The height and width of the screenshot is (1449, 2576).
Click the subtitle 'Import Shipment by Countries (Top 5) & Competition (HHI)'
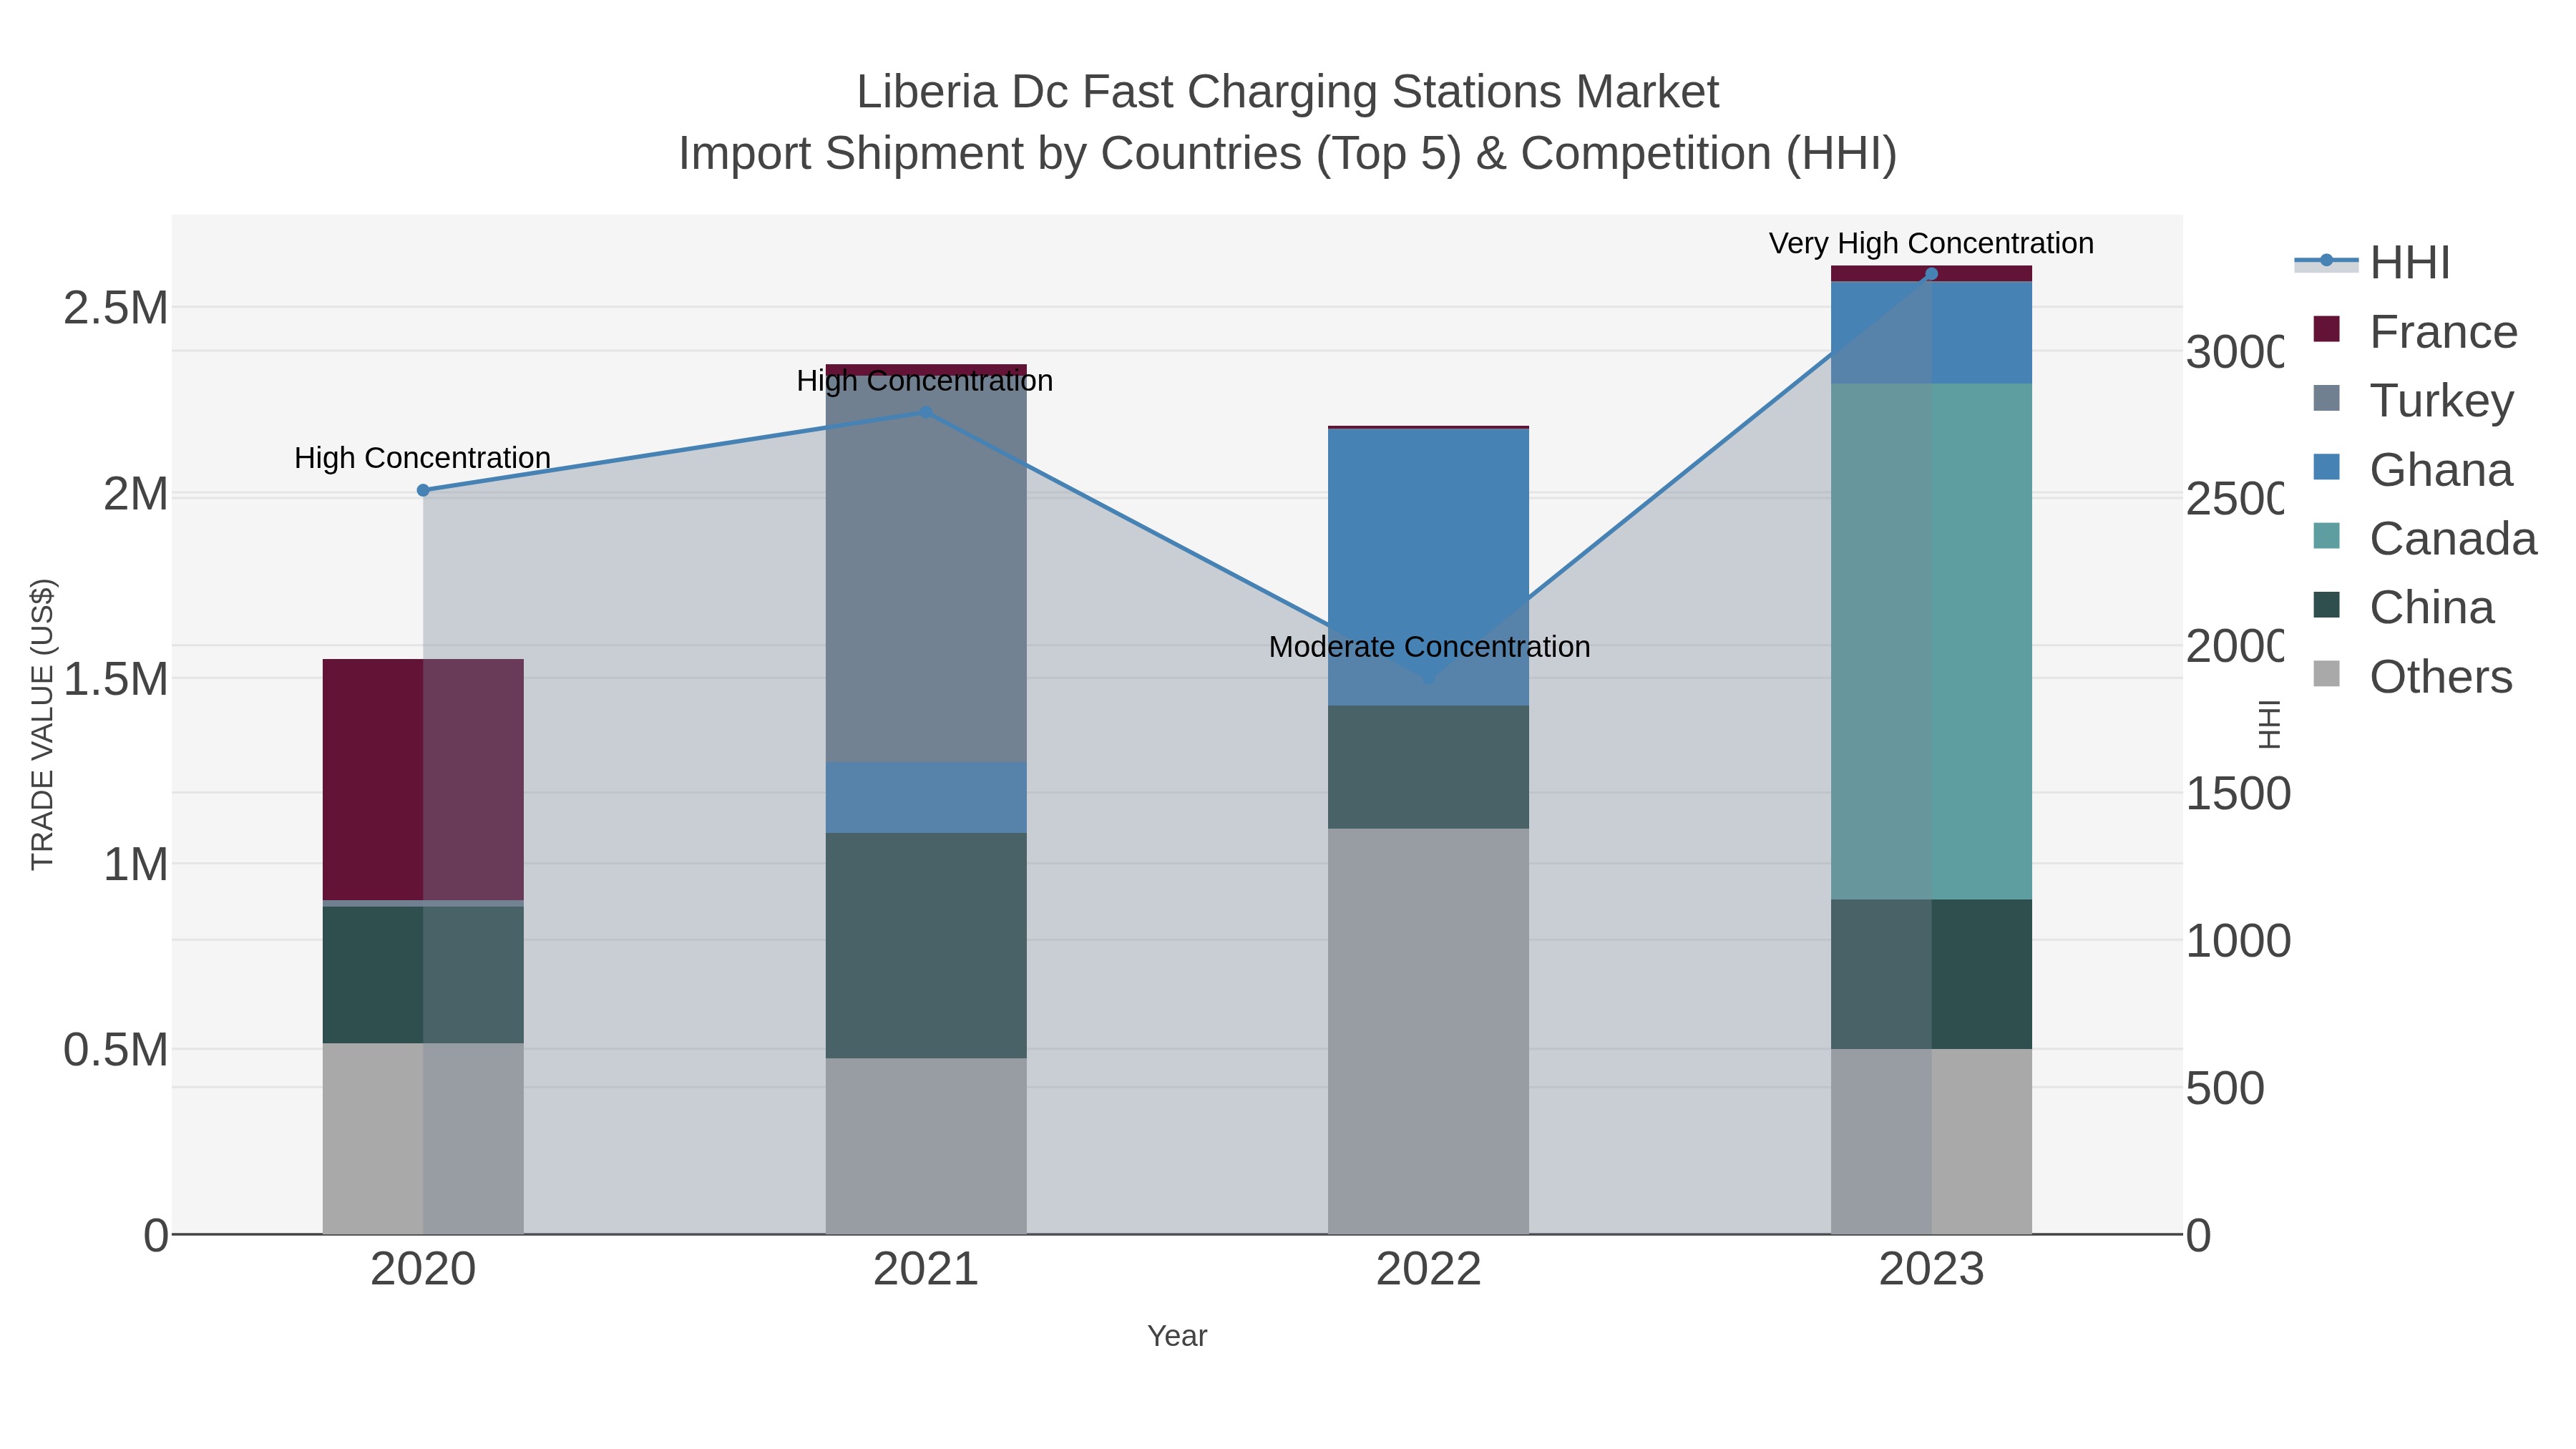click(1288, 154)
